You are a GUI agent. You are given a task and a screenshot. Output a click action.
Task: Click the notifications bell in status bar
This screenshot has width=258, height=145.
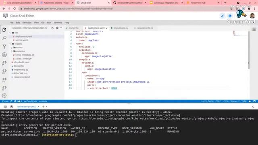pos(250,101)
